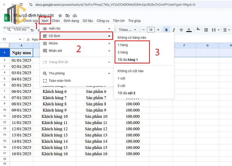Increase font size with the plus button
Image resolution: width=232 pixels, height=166 pixels.
[x=158, y=30]
